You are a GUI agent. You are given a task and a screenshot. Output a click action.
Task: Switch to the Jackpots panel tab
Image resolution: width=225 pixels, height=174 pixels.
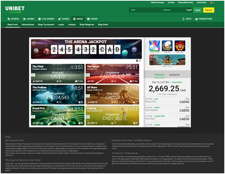(174, 75)
